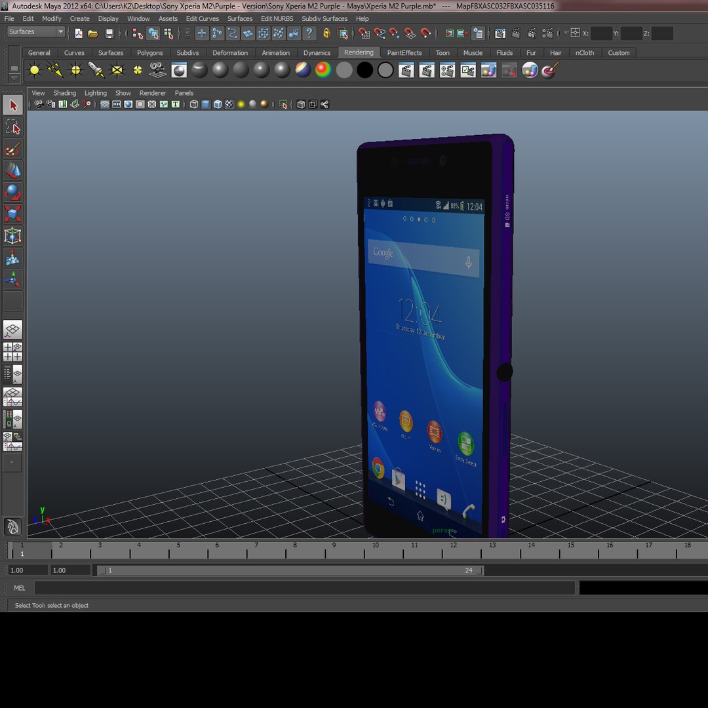Open the Create menu

point(79,18)
